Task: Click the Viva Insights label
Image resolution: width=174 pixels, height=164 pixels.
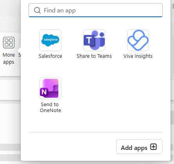Action: click(x=138, y=56)
